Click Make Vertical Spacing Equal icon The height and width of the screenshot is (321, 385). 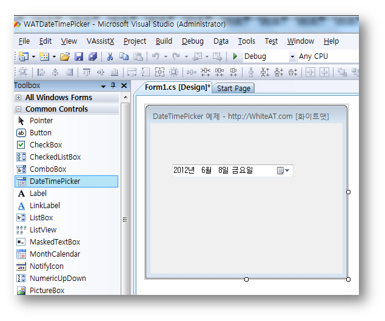(251, 72)
